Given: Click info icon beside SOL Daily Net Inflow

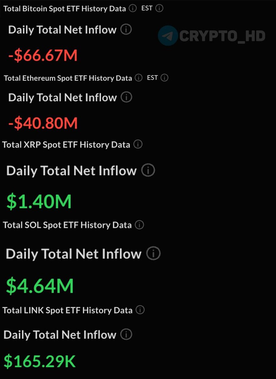Looking at the screenshot, I should pos(154,253).
